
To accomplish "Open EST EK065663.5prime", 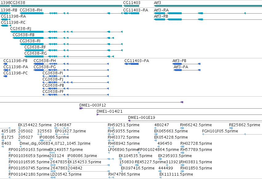I will pos(171,131).
